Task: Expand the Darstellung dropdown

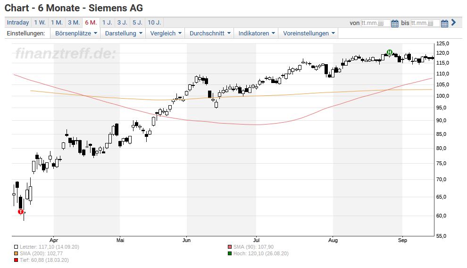Action: (123, 33)
